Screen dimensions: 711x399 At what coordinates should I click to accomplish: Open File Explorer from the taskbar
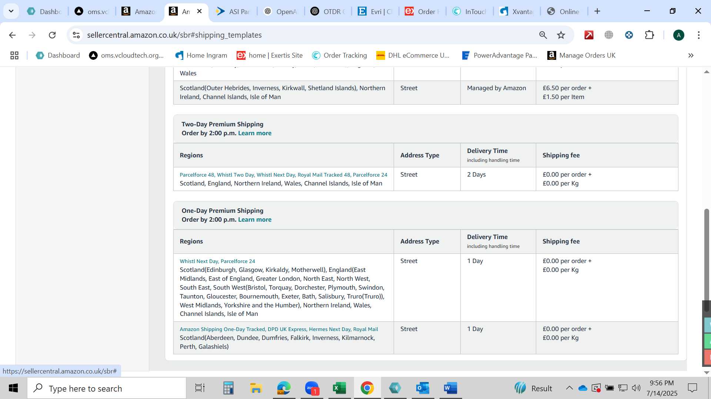coord(256,388)
